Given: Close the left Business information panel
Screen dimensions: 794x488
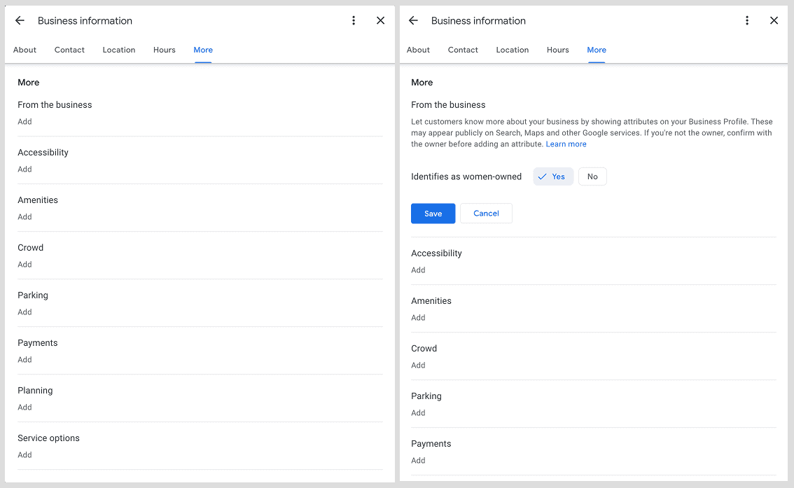Looking at the screenshot, I should [x=380, y=21].
